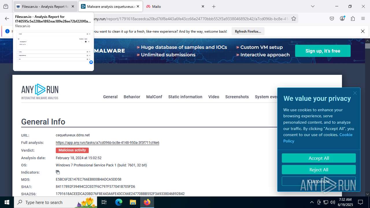
Task: Open volume control in tray
Action: click(x=333, y=202)
